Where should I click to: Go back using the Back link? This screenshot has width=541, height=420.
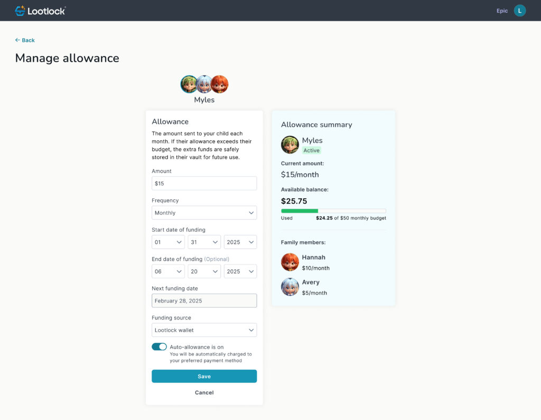point(25,40)
